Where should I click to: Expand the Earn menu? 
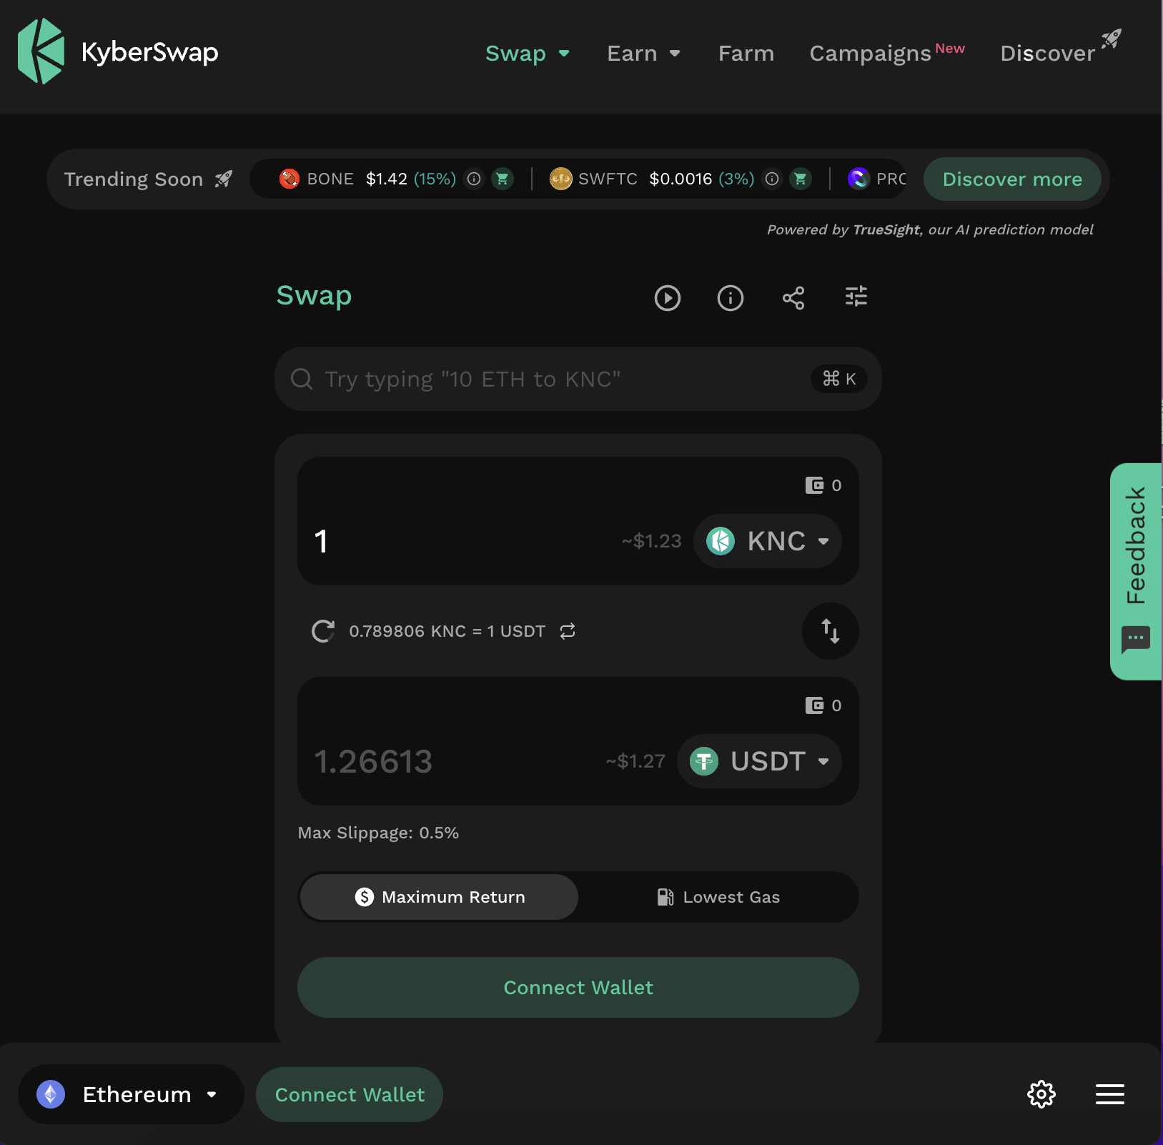[x=643, y=54]
